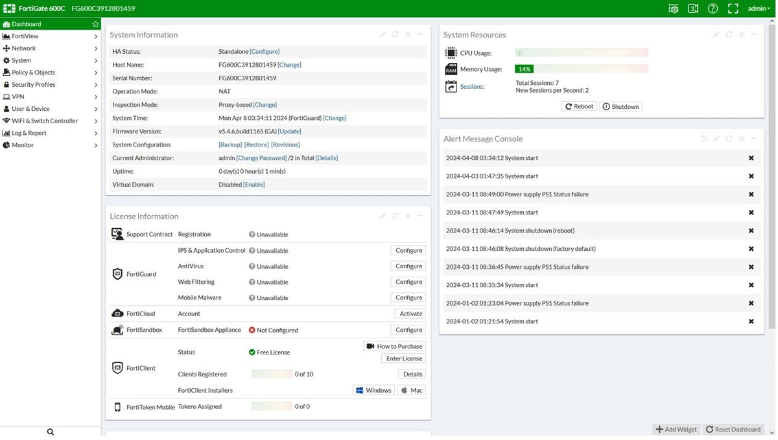The width and height of the screenshot is (778, 440).
Task: Click the Sessions link
Action: click(x=472, y=87)
